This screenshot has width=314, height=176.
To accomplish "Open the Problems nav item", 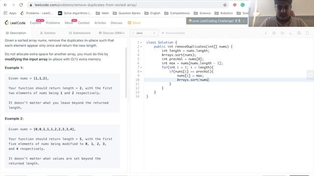I will pyautogui.click(x=53, y=23).
